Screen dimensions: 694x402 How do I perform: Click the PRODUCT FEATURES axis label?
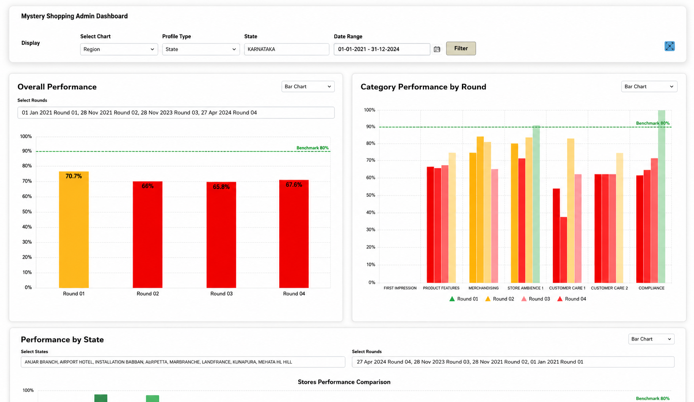click(x=441, y=288)
